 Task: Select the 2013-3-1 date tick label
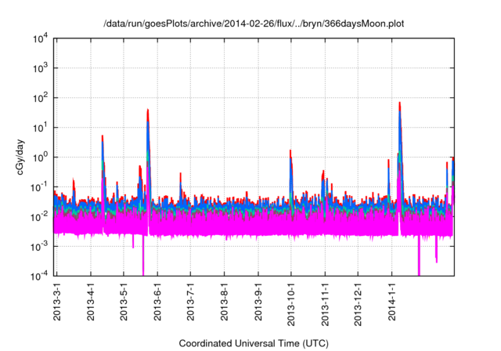56,302
